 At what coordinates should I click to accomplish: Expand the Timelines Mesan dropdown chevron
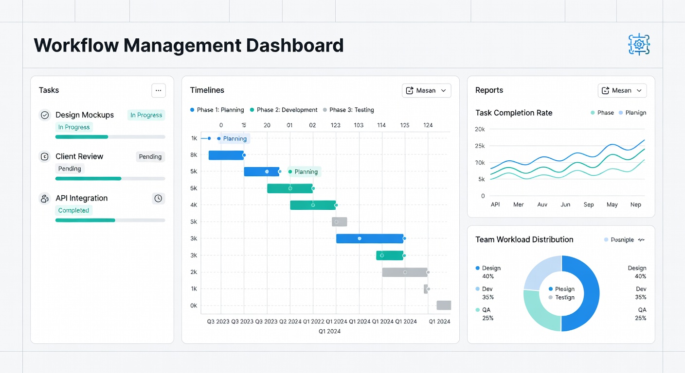[x=443, y=90]
